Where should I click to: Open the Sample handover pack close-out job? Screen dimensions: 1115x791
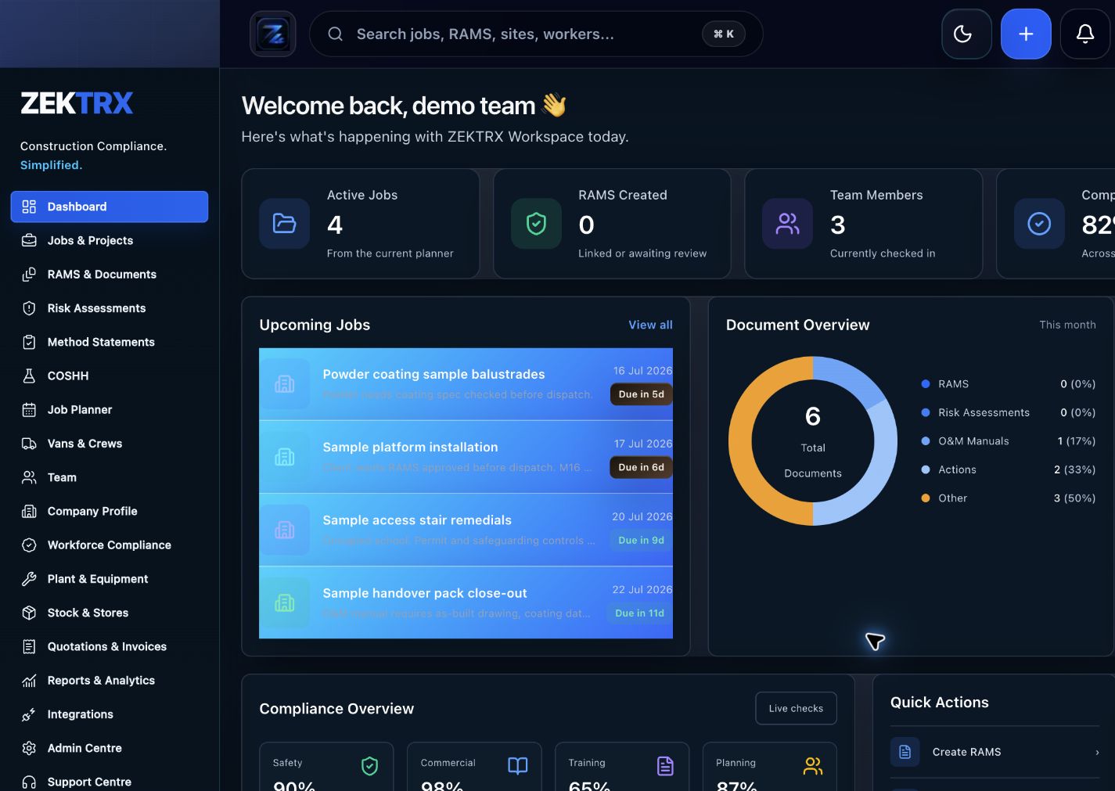click(x=466, y=602)
